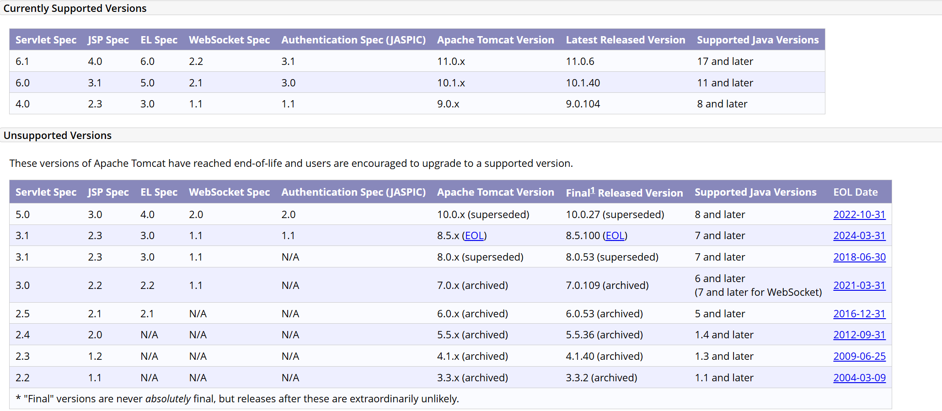The width and height of the screenshot is (942, 411).
Task: Click the EOL link beside 8.5.x
Action: (x=474, y=235)
